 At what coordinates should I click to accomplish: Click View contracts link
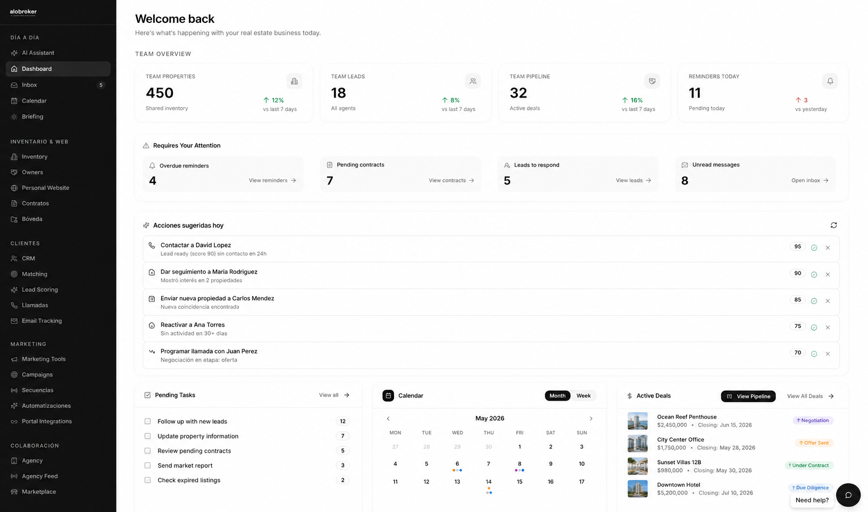[452, 181]
